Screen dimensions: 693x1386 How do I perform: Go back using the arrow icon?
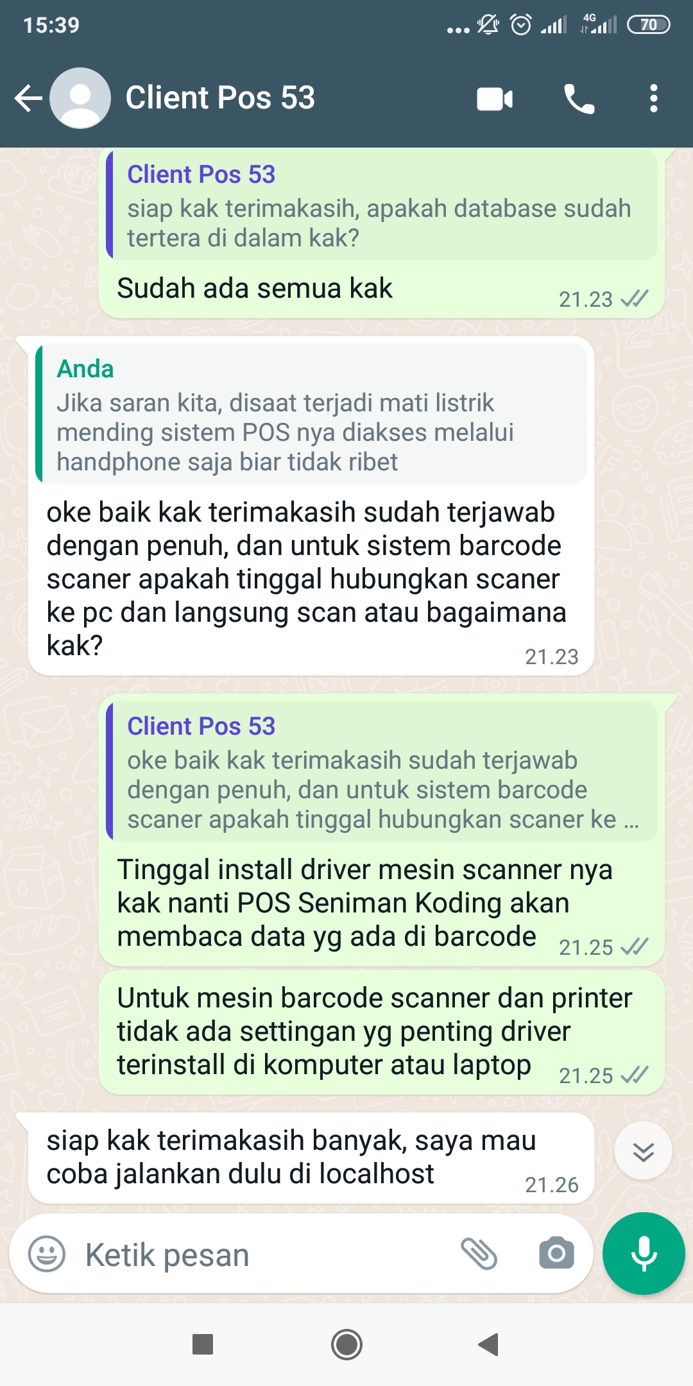tap(28, 98)
